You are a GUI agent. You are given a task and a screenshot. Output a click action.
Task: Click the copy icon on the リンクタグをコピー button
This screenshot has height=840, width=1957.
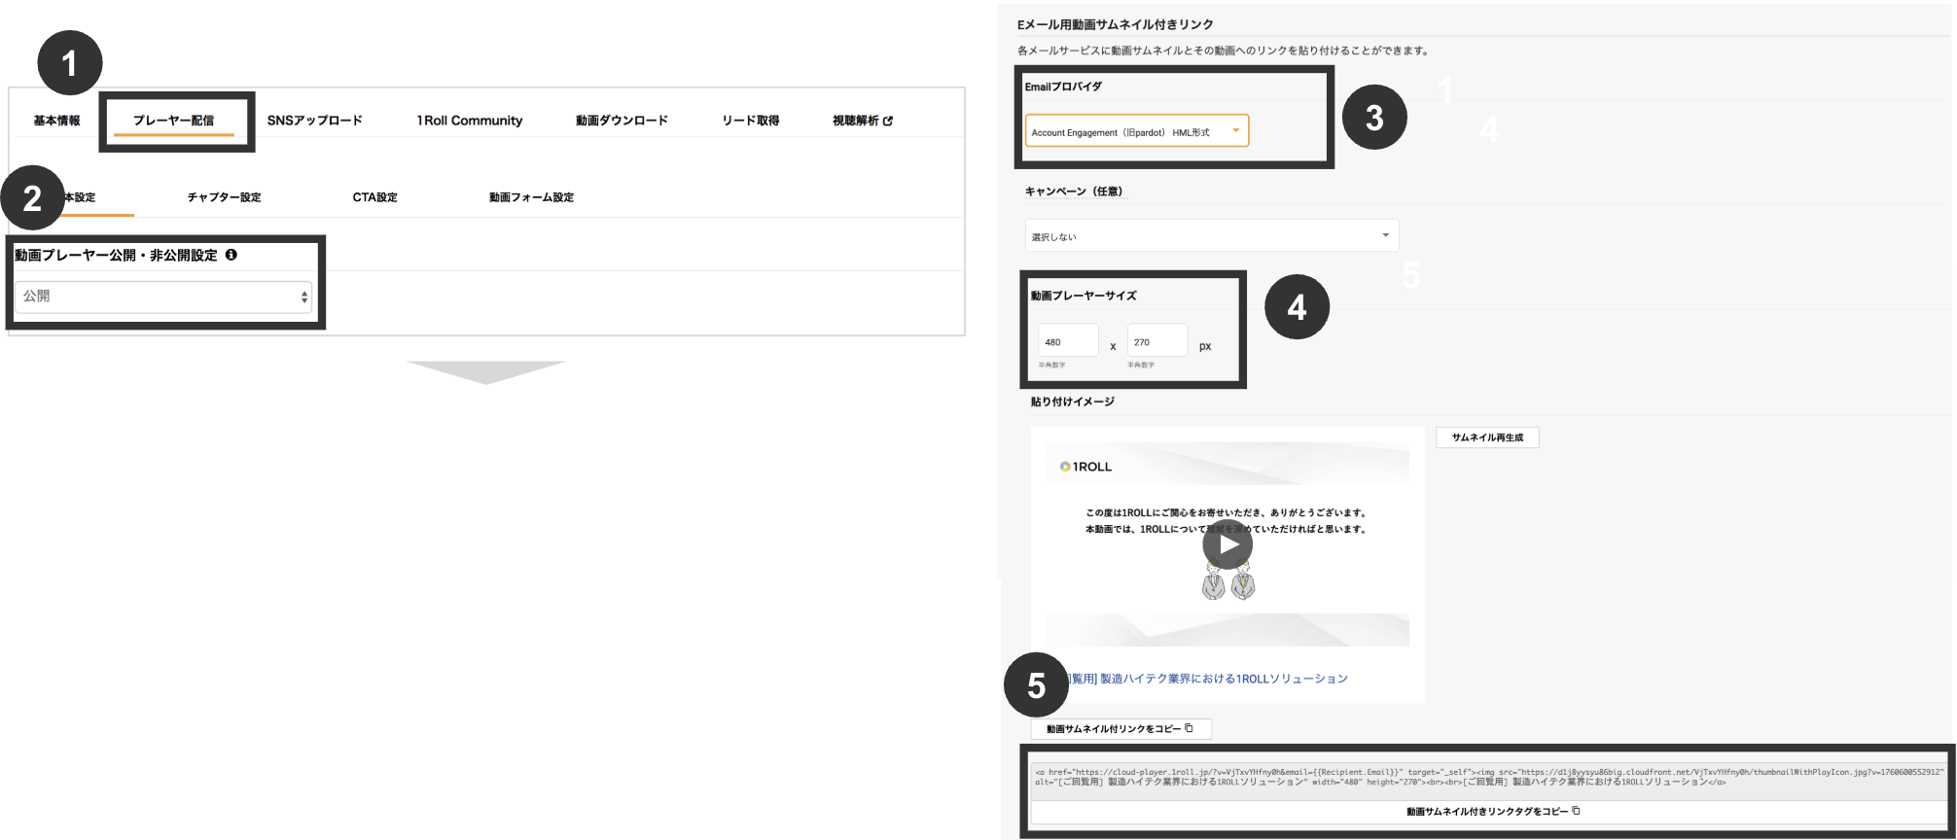[1576, 811]
